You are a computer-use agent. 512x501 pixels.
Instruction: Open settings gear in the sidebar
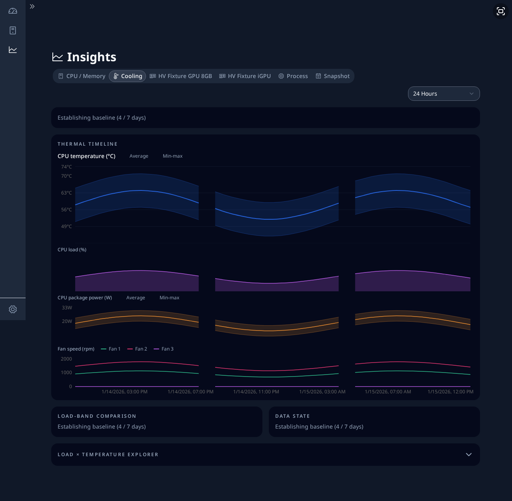pos(13,309)
